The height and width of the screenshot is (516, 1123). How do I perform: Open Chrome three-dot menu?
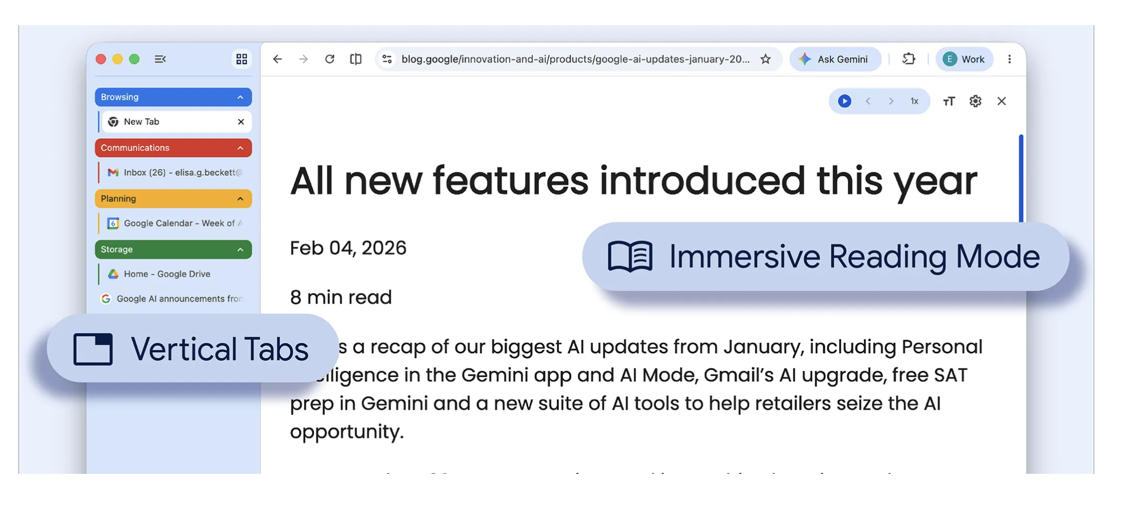[x=1009, y=59]
